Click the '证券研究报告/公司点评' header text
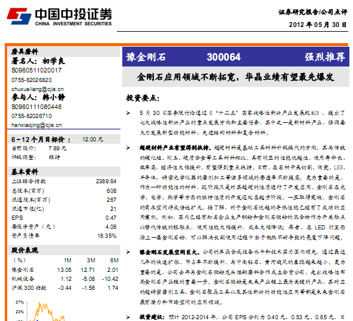This screenshot has height=321, width=353. pos(313,12)
